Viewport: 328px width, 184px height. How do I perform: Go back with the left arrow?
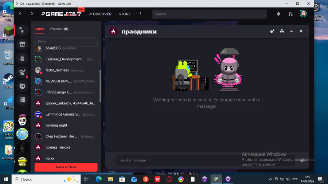[20, 14]
